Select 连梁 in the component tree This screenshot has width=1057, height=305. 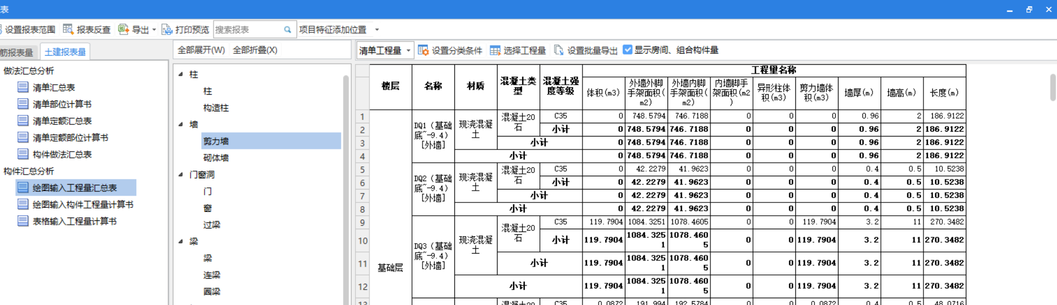[212, 275]
